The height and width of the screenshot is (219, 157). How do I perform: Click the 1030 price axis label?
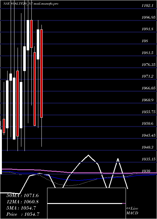(x=146, y=171)
